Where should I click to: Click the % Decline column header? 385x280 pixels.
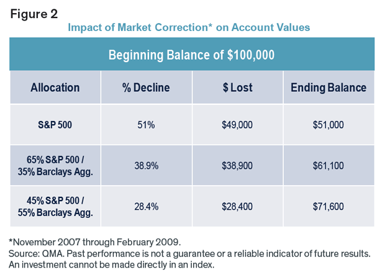tap(147, 88)
